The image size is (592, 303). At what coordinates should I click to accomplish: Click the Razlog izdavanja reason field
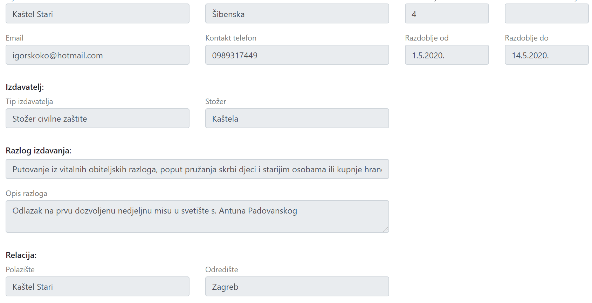pyautogui.click(x=197, y=169)
